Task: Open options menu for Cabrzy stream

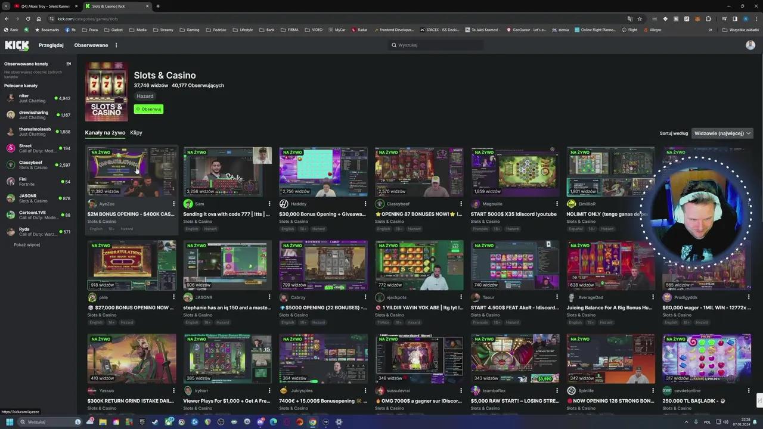Action: [365, 297]
